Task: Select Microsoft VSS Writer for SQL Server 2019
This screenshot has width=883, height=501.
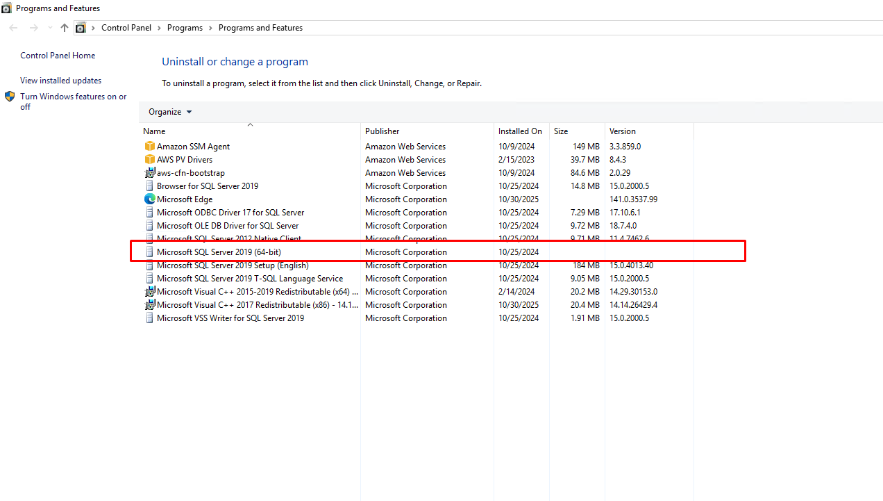Action: 230,318
